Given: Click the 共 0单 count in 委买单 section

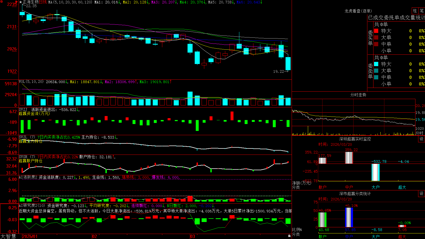Looking at the screenshot, I should coord(381,24).
